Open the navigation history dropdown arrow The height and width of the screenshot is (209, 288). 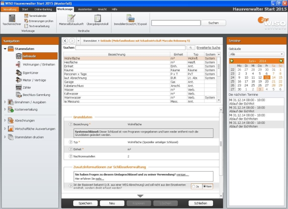click(x=79, y=41)
